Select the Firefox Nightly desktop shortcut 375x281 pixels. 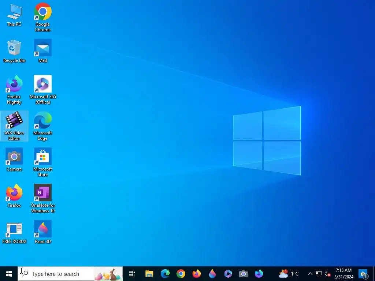(14, 90)
